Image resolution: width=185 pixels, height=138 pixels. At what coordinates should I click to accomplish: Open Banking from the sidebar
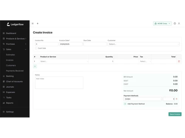pos(10,76)
